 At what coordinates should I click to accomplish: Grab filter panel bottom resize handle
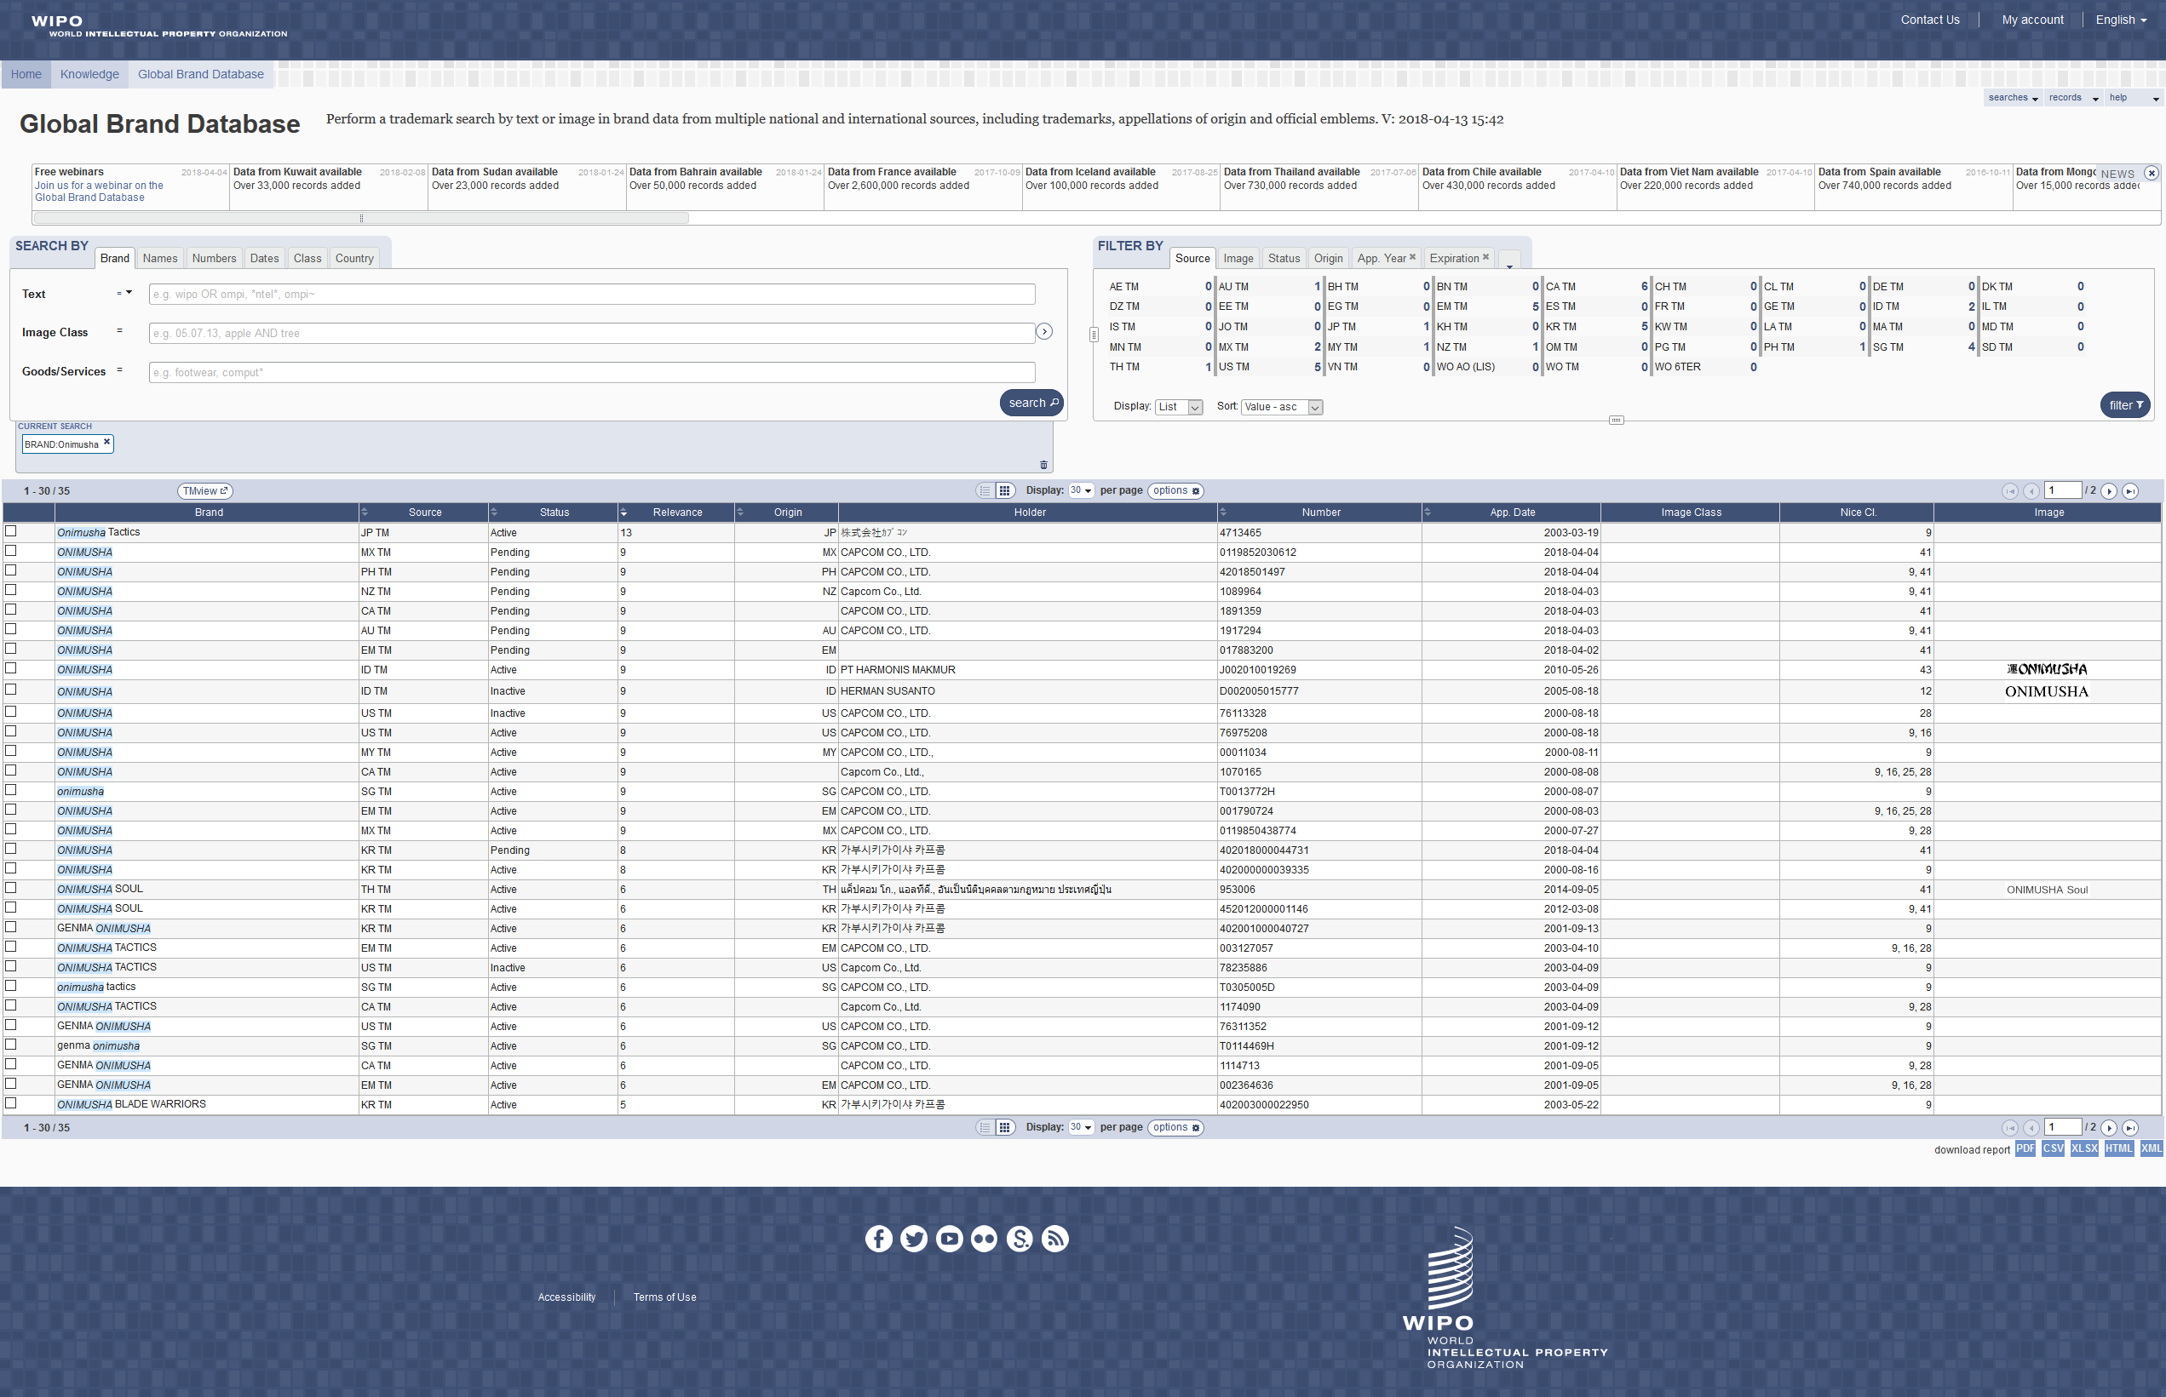pyautogui.click(x=1616, y=420)
